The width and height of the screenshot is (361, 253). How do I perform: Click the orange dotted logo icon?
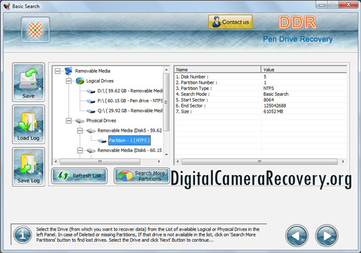(35, 30)
